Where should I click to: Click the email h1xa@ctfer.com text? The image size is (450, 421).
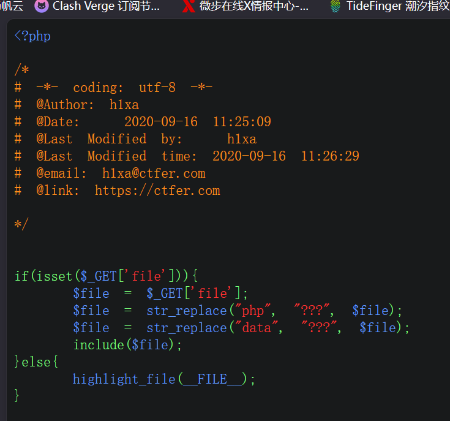[x=154, y=173]
